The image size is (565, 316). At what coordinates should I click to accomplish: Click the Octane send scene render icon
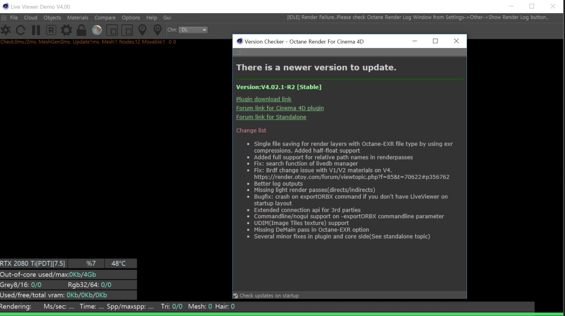(x=6, y=30)
